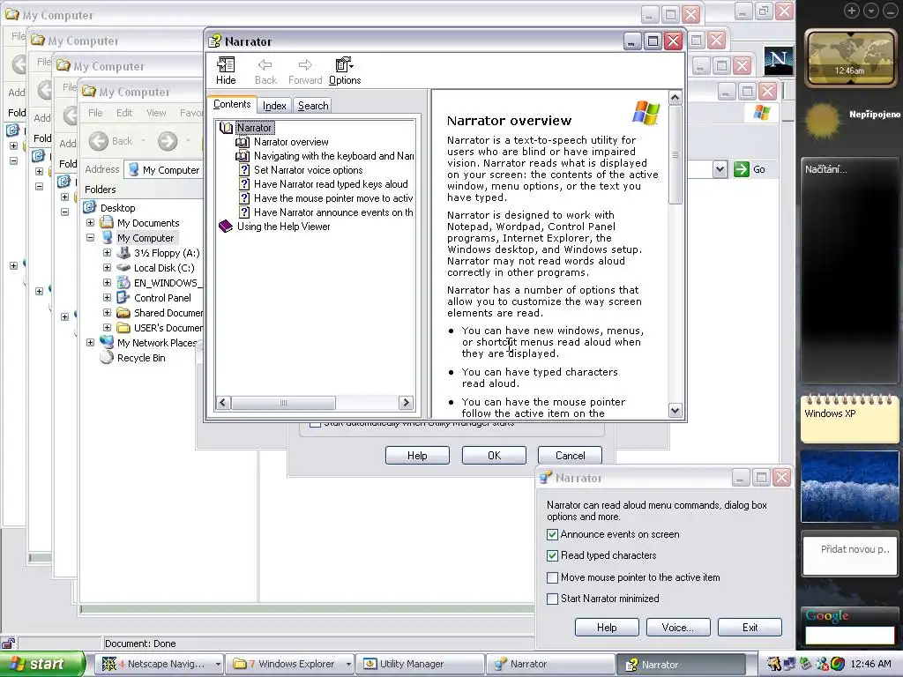Viewport: 903px width, 677px height.
Task: Click the left scroll arrow under Contents tree
Action: (x=223, y=402)
